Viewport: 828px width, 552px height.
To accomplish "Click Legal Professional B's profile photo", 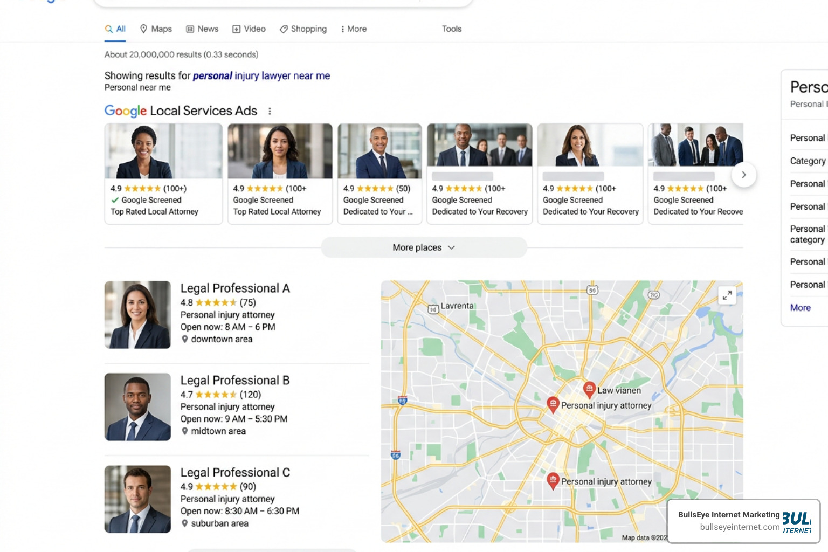I will pyautogui.click(x=137, y=407).
